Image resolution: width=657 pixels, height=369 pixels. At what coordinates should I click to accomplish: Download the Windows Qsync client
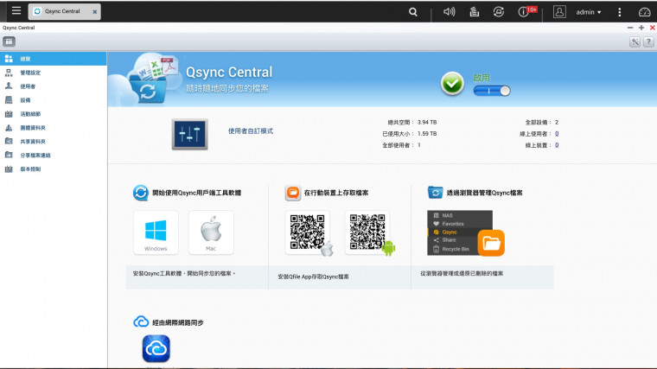(156, 232)
